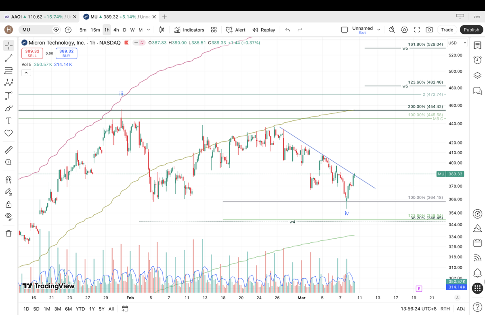Remove drawings with the trash icon
The height and width of the screenshot is (315, 485).
click(8, 234)
